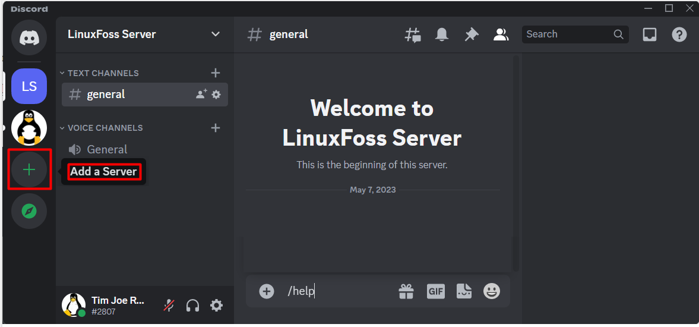Create a new text channel
Image resolution: width=699 pixels, height=327 pixels.
pos(216,73)
